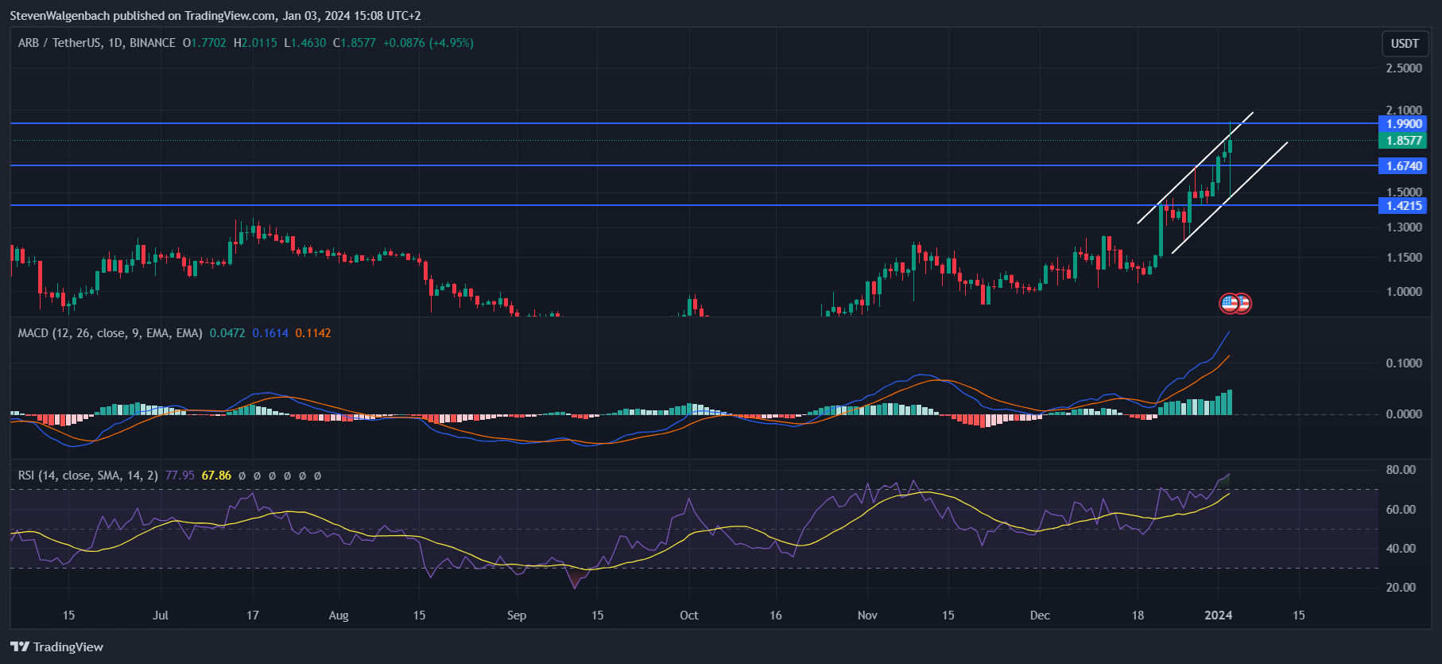The width and height of the screenshot is (1442, 664).
Task: Click the 80.00 RSI scale label
Action: click(x=1401, y=470)
